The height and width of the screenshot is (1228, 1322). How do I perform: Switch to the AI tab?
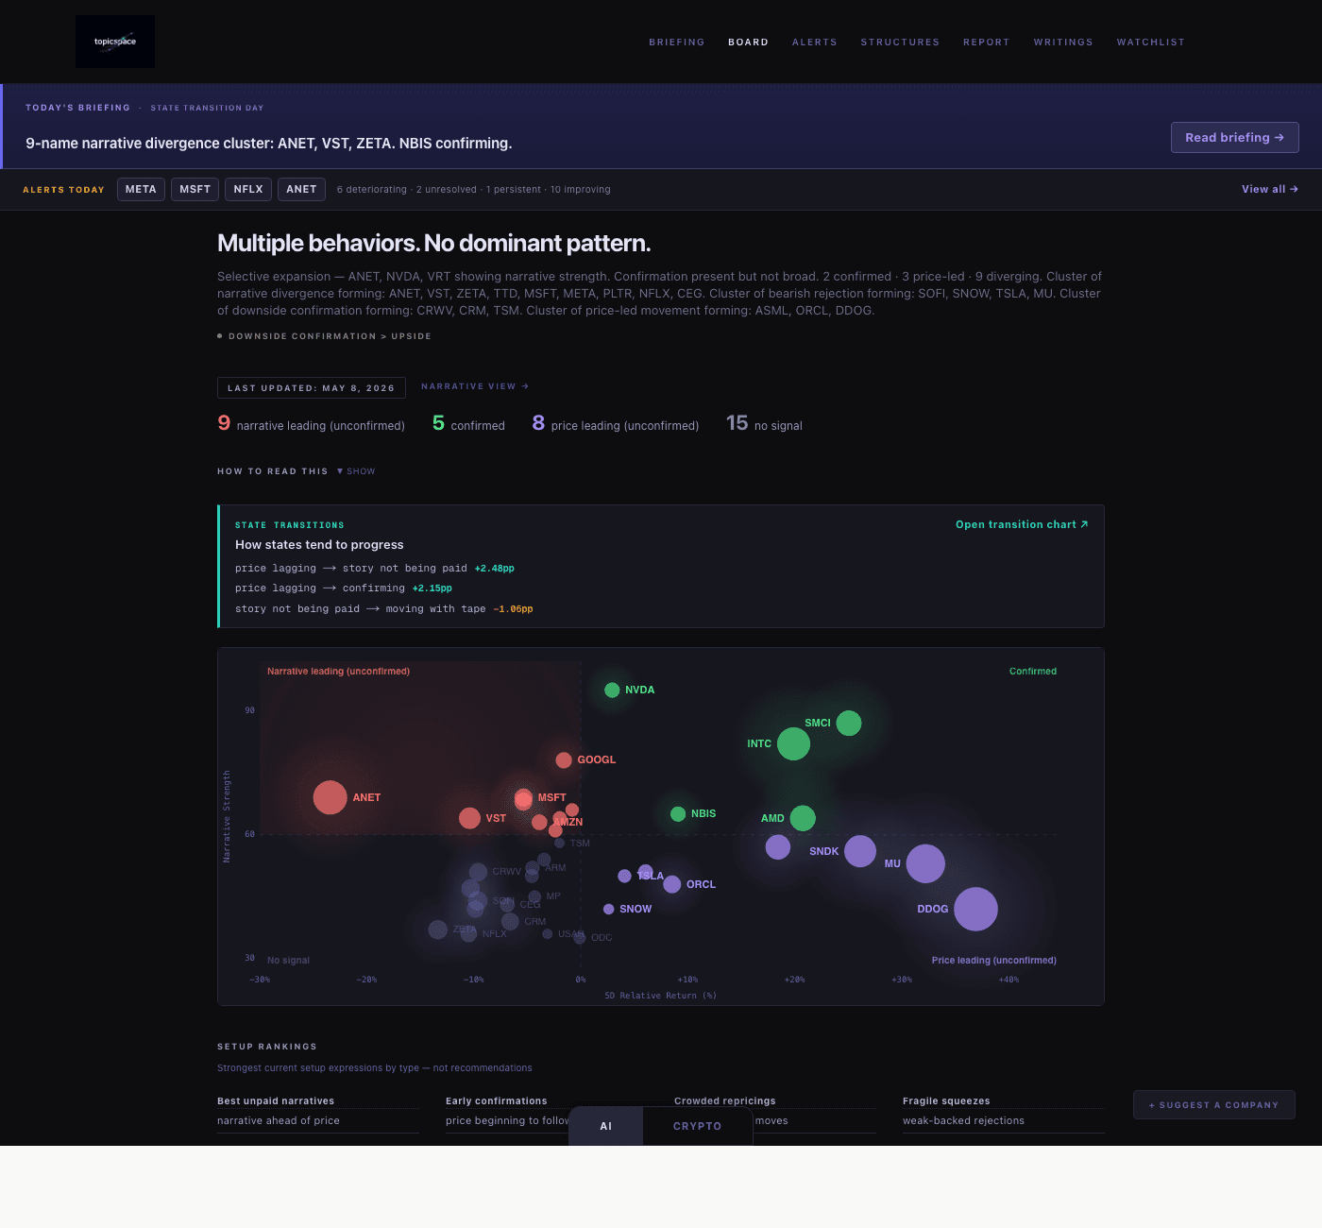(x=606, y=1126)
